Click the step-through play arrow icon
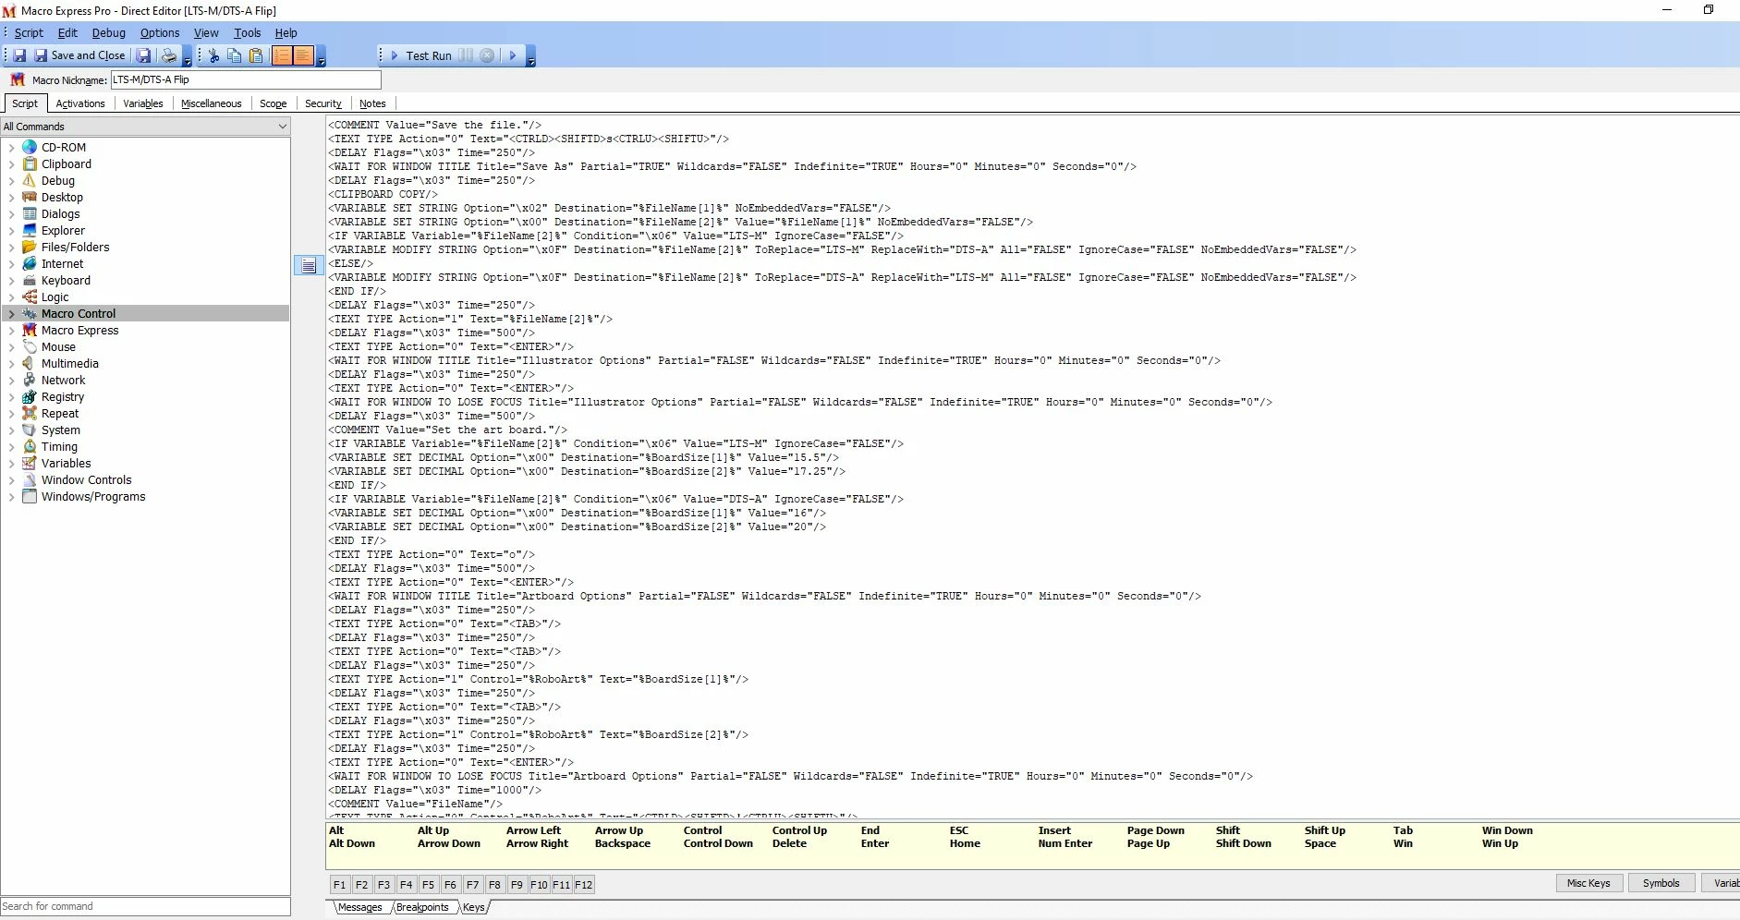Viewport: 1740px width, 920px height. tap(513, 55)
